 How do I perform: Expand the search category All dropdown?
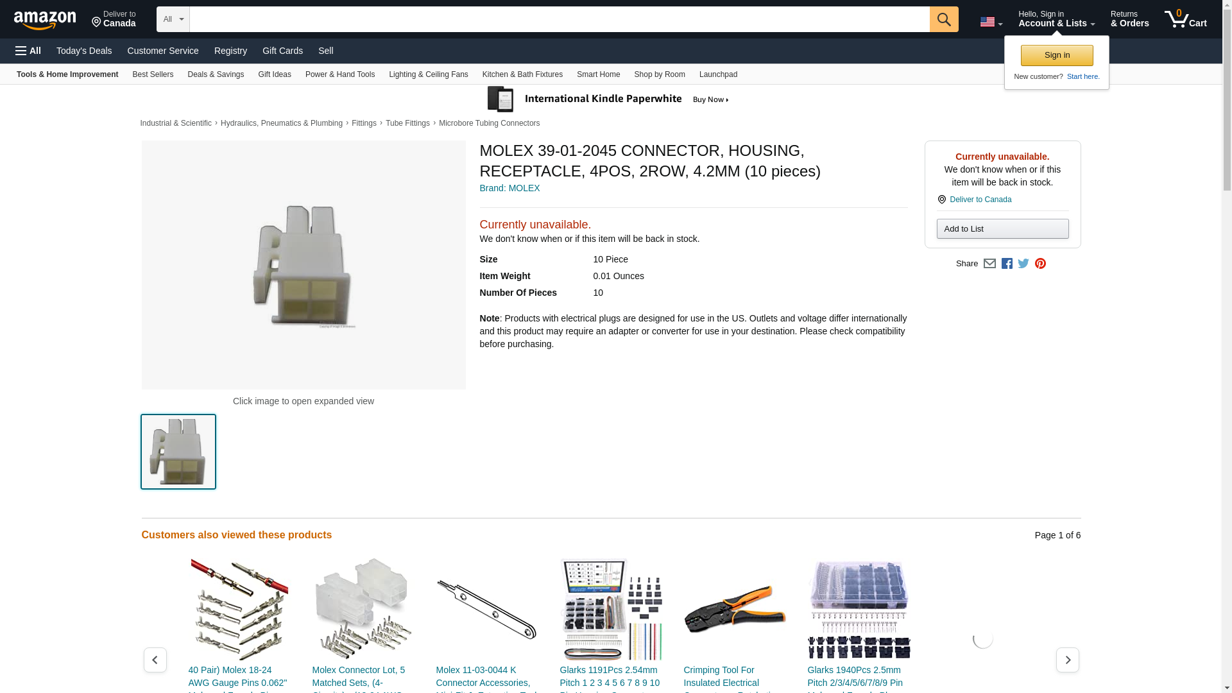pos(173,19)
